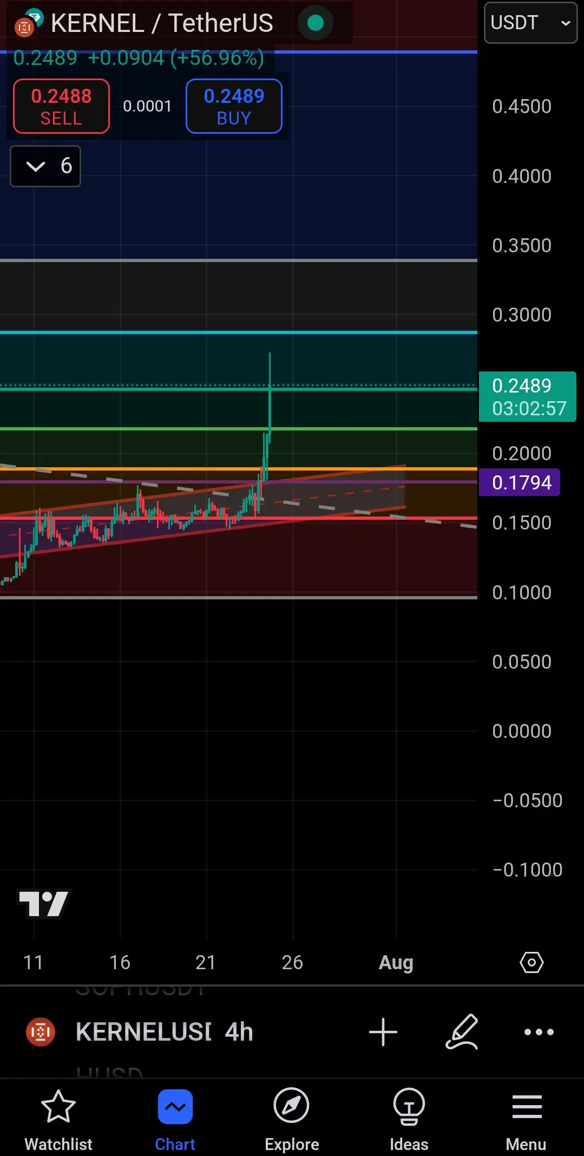Tap the 16 date label on time axis
This screenshot has height=1156, width=584.
tap(120, 962)
